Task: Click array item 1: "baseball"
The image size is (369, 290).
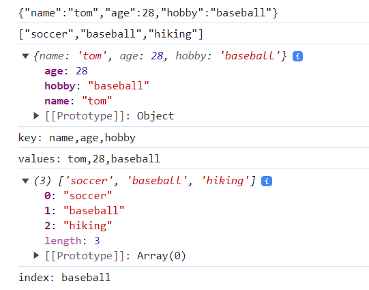Action: click(x=85, y=210)
